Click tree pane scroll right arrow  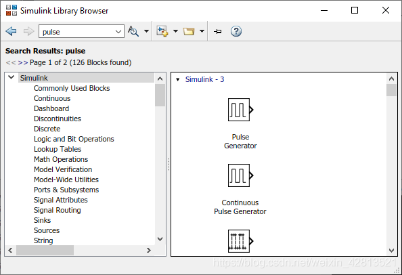point(149,250)
